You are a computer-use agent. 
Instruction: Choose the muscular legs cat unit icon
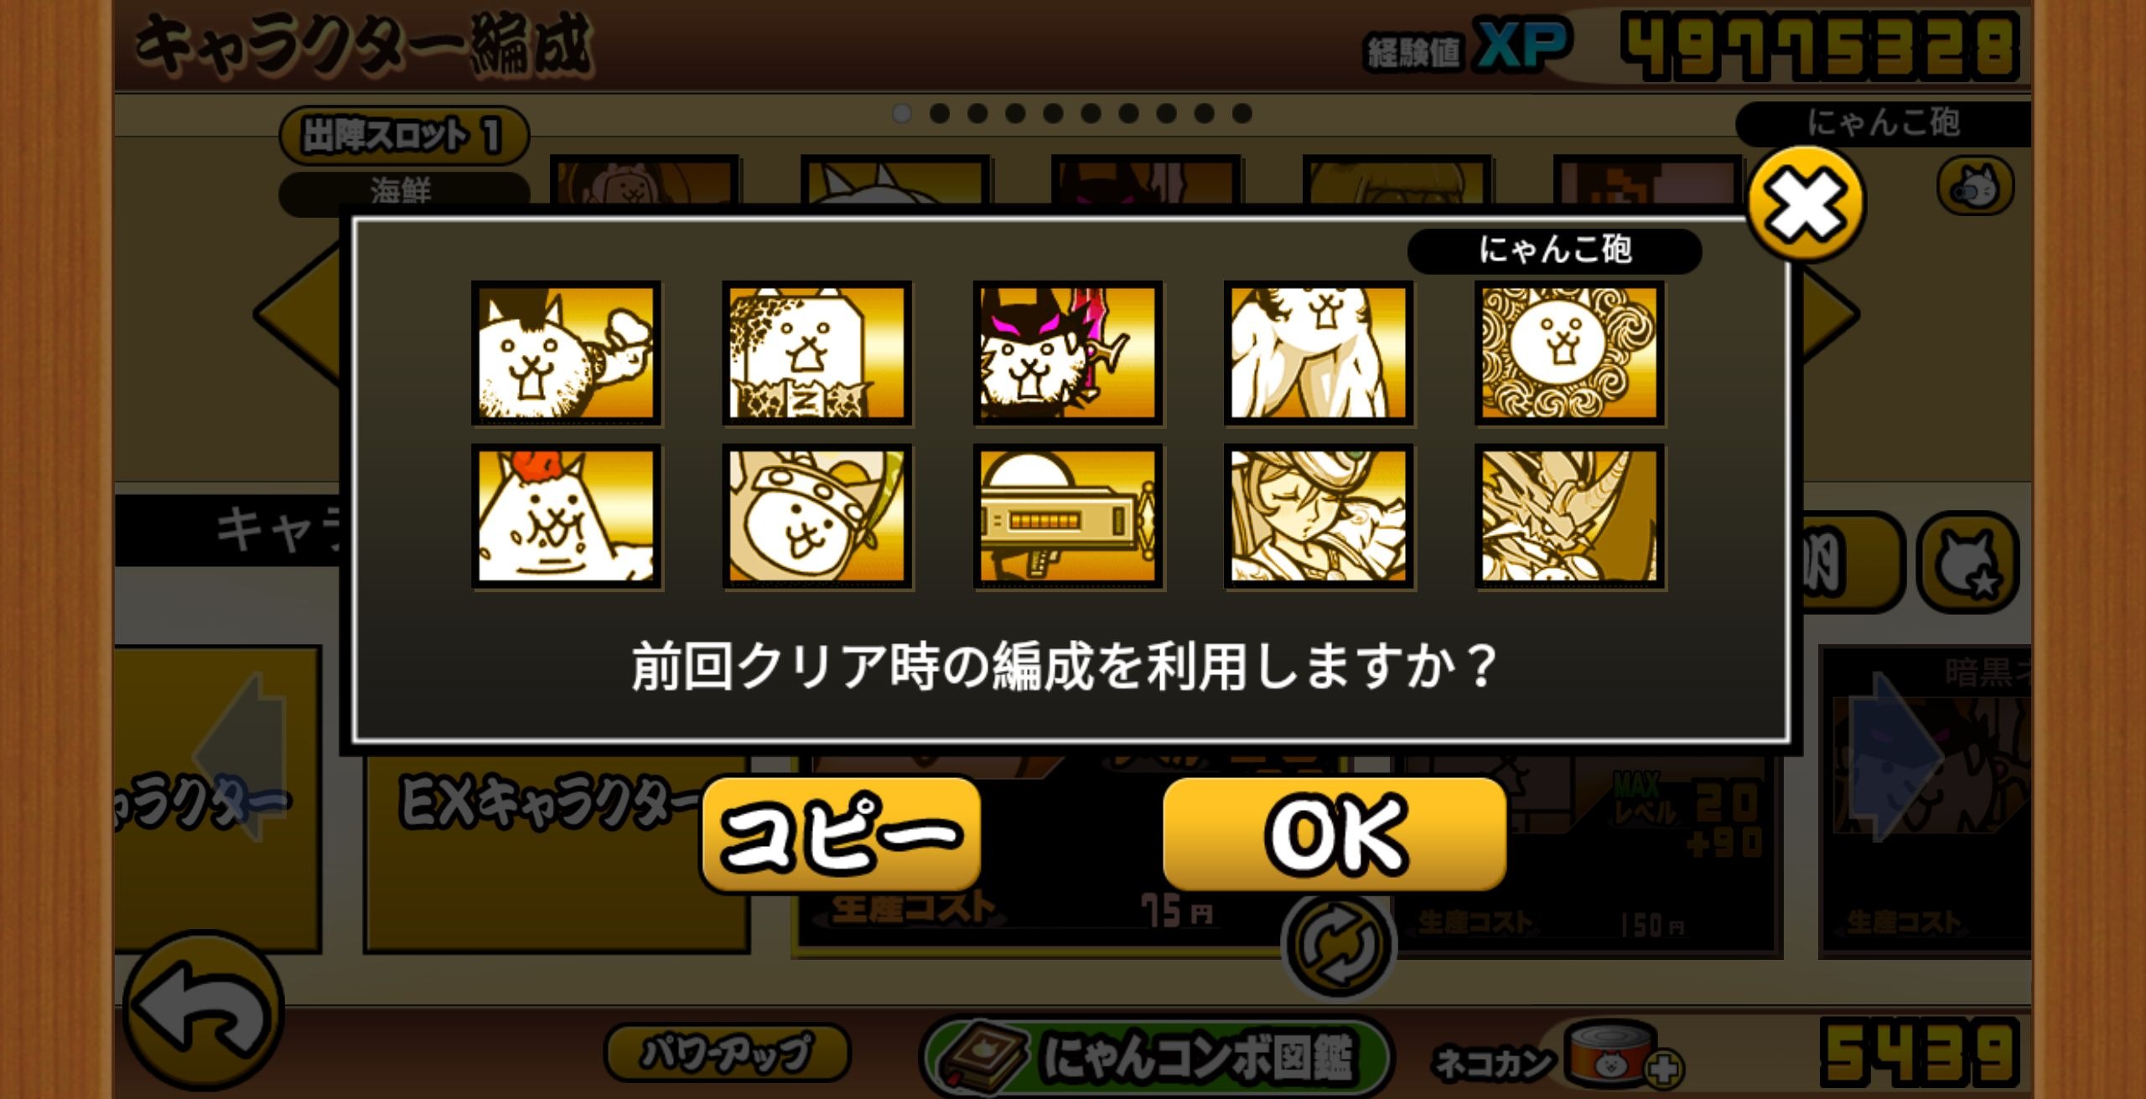(1318, 353)
